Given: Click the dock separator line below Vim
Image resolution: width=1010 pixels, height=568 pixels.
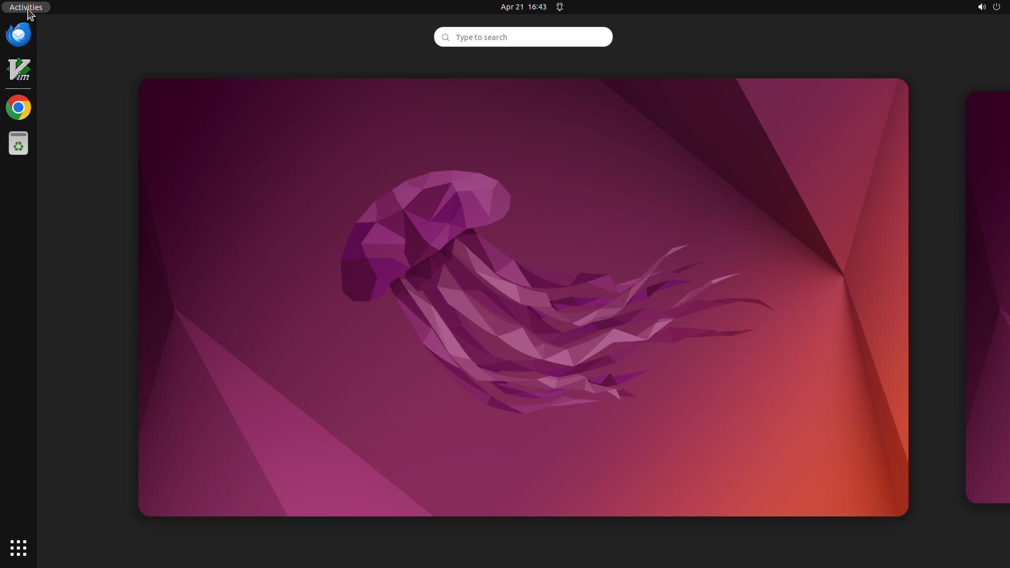Looking at the screenshot, I should coord(18,89).
